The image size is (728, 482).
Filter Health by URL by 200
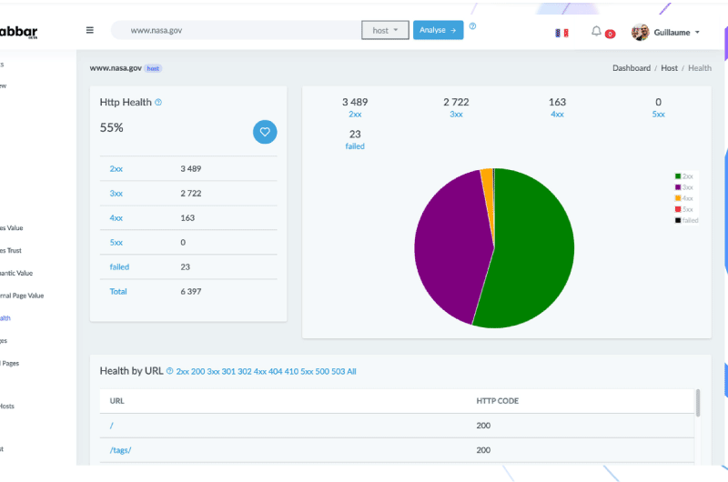point(197,372)
